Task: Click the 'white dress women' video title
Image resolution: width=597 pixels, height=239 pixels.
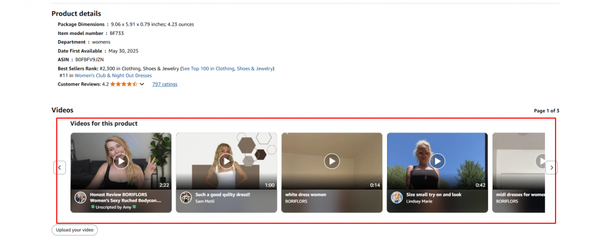Action: tap(305, 195)
